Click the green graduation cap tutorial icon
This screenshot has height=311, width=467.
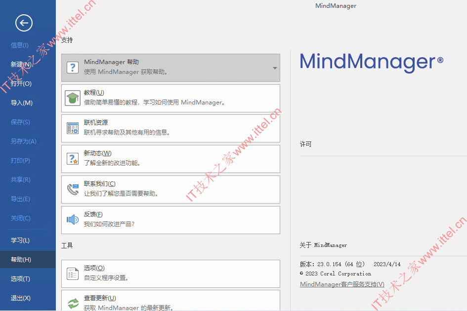click(x=72, y=98)
